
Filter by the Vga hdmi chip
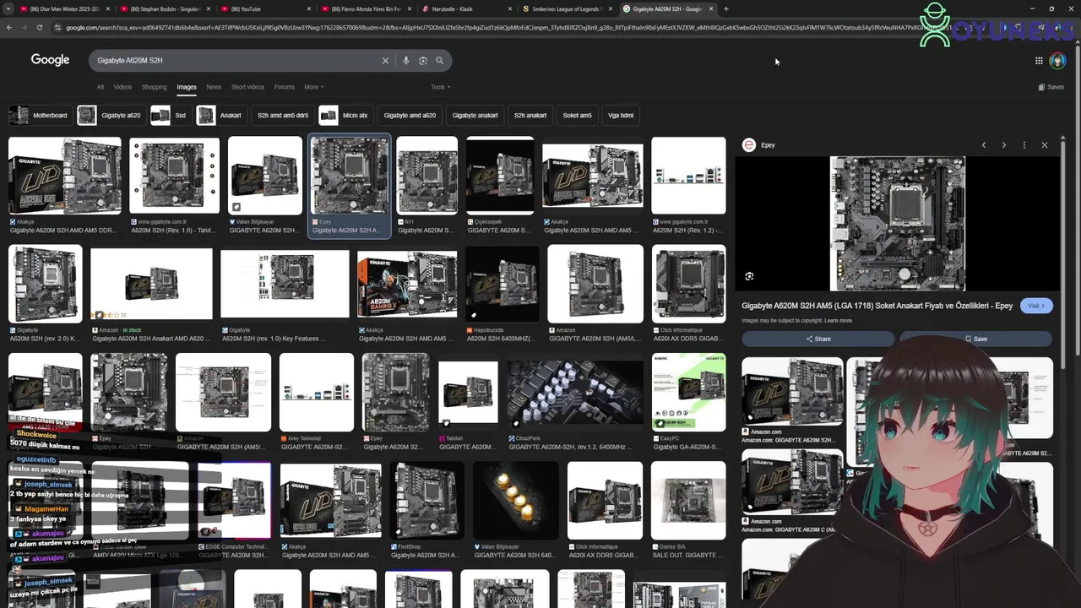[621, 116]
